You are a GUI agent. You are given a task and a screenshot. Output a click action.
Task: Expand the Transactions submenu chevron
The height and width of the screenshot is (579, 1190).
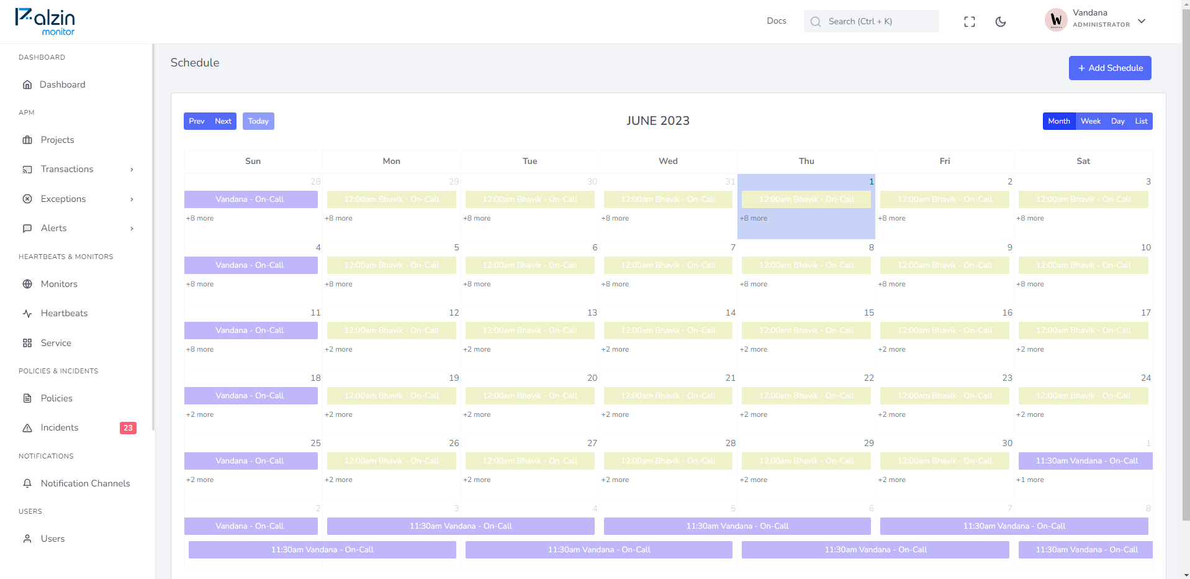pyautogui.click(x=132, y=170)
